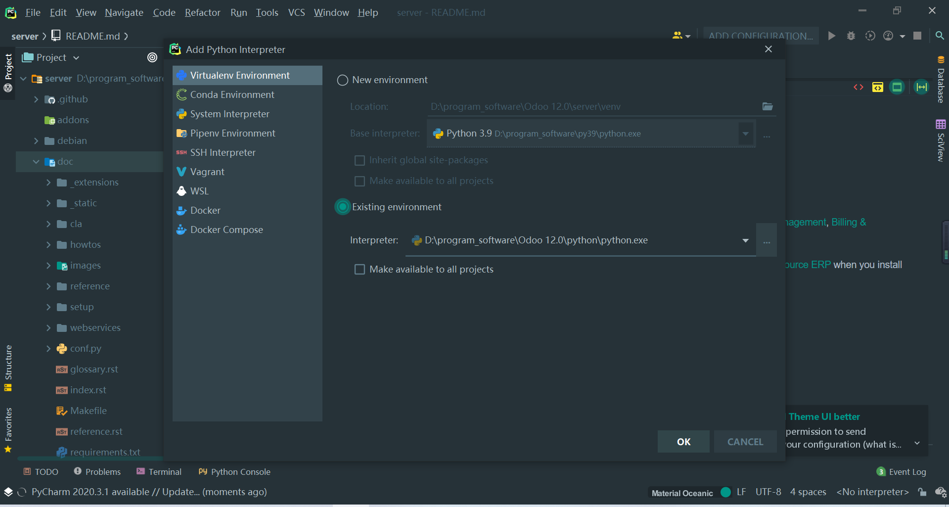Viewport: 949px width, 507px height.
Task: Open the Terminal tool tab
Action: click(159, 472)
